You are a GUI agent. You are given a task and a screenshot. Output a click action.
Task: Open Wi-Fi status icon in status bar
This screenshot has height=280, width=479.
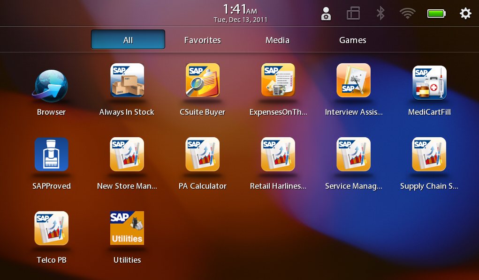pos(408,14)
